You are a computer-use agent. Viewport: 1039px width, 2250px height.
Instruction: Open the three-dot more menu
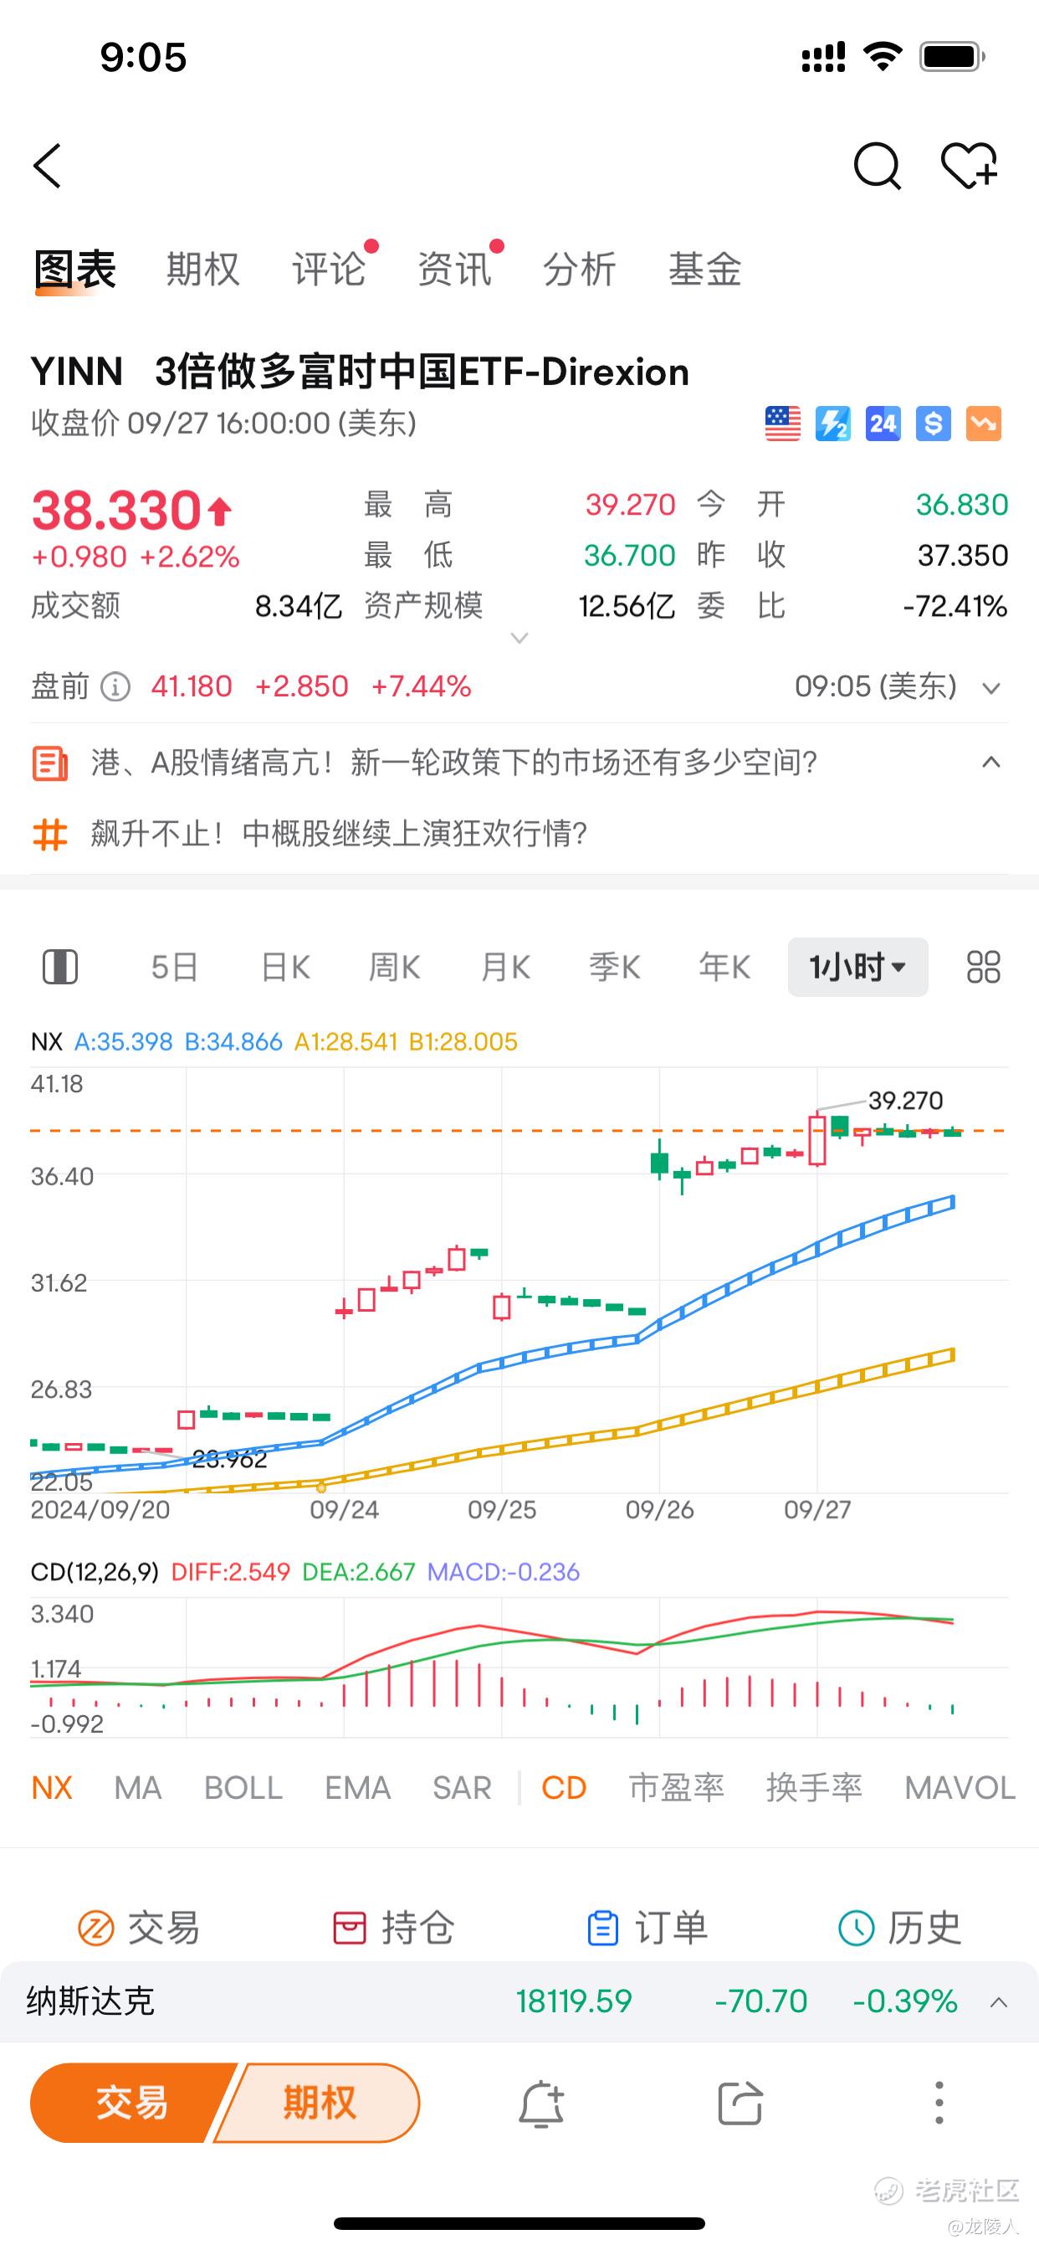[x=939, y=2104]
